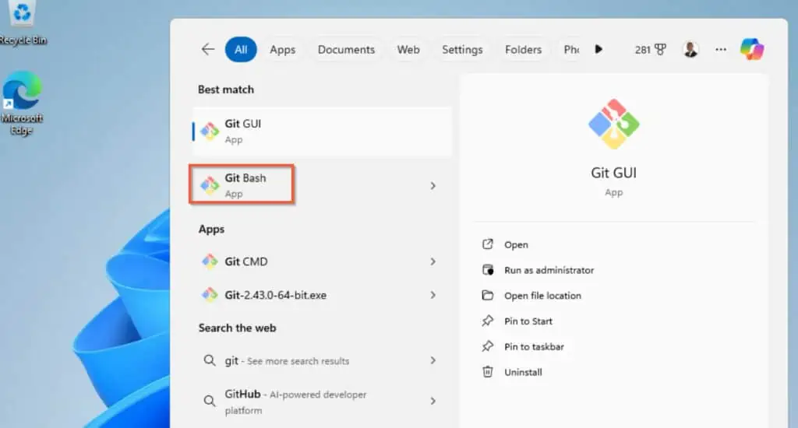Click the magnifier icon beside GitHub
The height and width of the screenshot is (428, 798).
click(209, 401)
